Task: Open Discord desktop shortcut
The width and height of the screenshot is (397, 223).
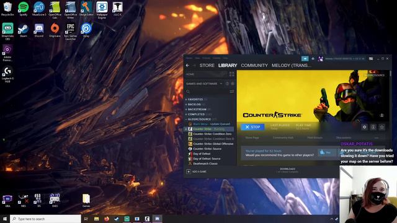Action: (x=39, y=30)
